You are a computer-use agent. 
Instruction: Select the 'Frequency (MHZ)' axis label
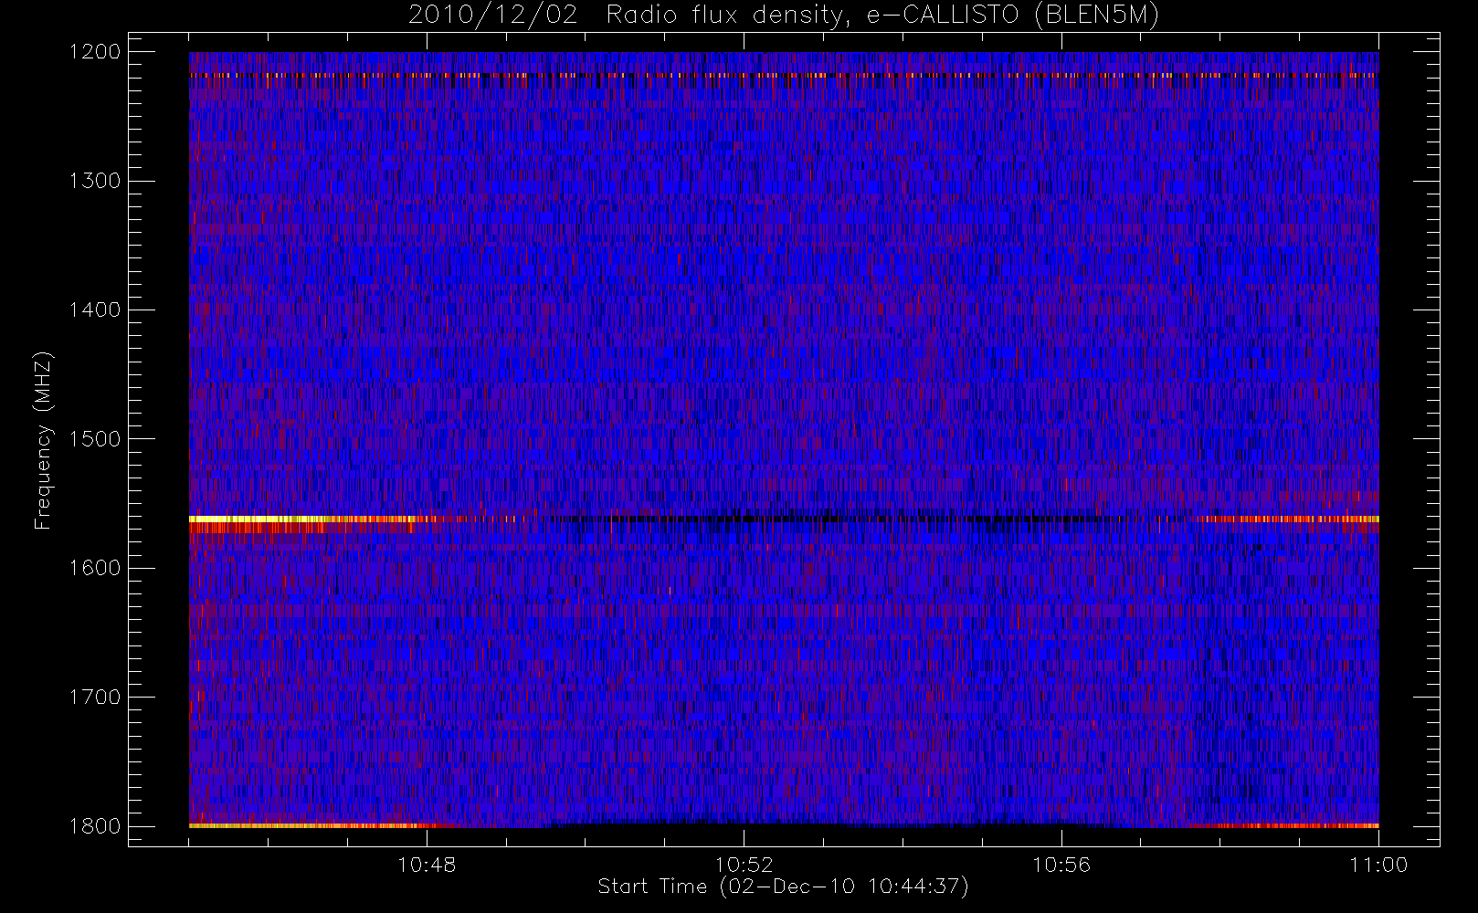43,440
